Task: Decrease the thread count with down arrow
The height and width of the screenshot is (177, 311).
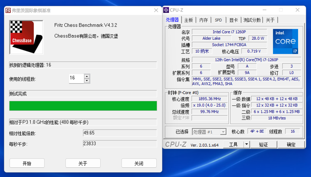Action: (87, 81)
